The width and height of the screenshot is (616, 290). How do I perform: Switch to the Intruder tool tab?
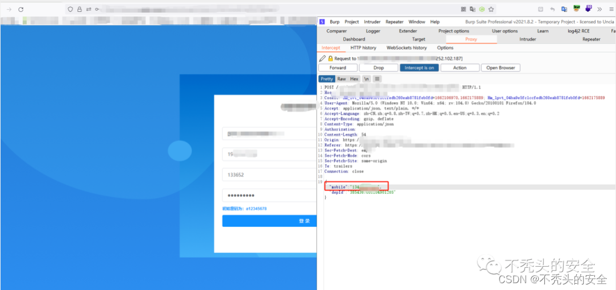click(x=527, y=39)
